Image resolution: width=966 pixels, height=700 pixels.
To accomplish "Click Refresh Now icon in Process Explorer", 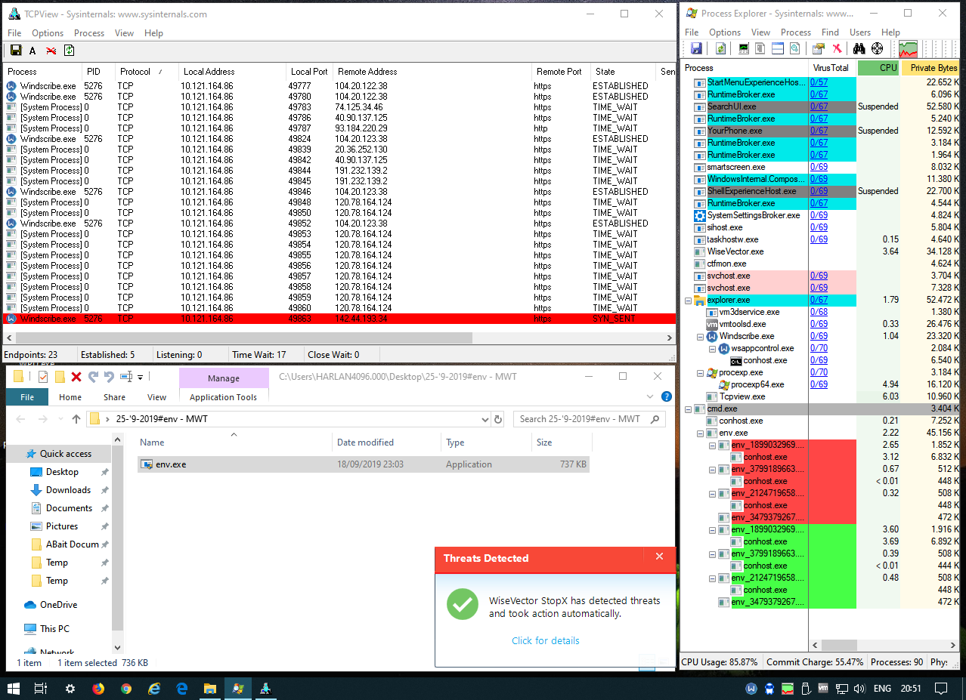I will pyautogui.click(x=721, y=48).
